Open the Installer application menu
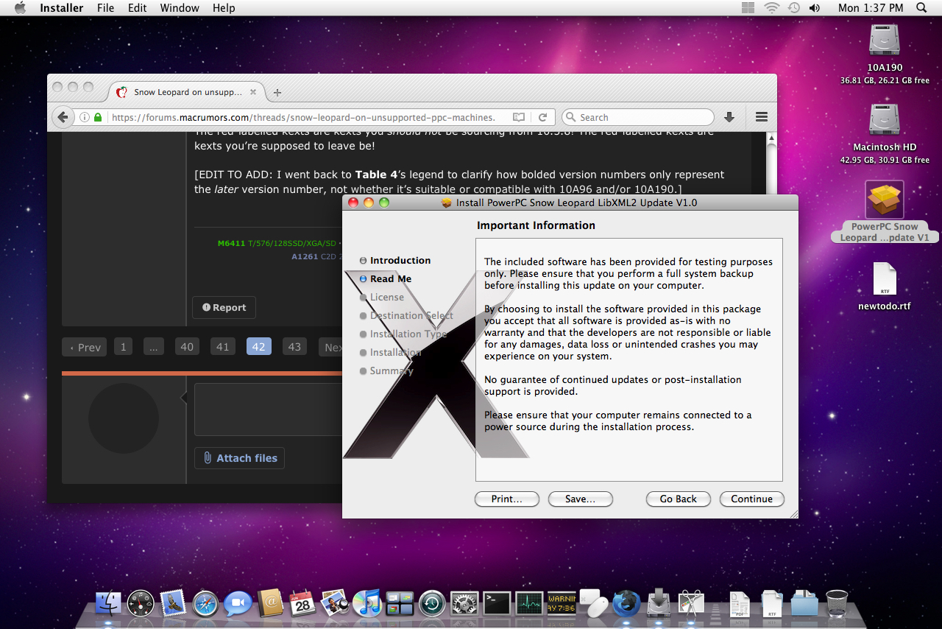Viewport: 942px width, 629px height. click(61, 8)
